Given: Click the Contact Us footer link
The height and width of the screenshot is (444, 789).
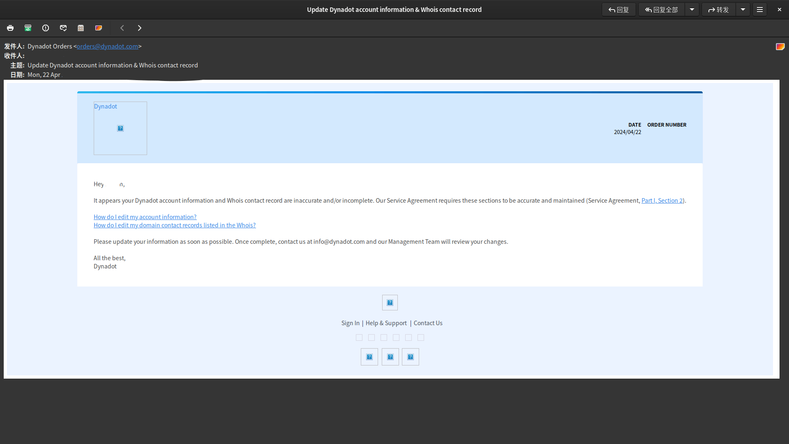Looking at the screenshot, I should pyautogui.click(x=428, y=323).
